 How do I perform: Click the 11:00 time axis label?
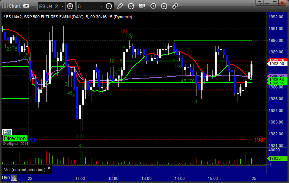pyautogui.click(x=80, y=178)
